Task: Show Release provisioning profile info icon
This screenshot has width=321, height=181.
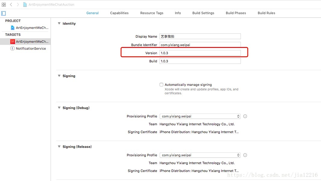Action: 245,155
